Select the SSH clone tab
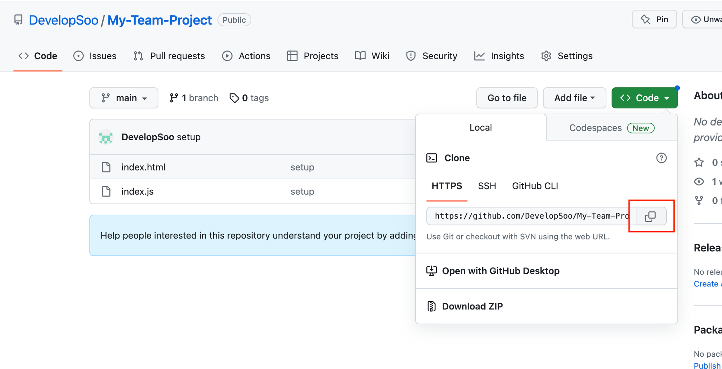Viewport: 722px width, 369px height. click(487, 186)
